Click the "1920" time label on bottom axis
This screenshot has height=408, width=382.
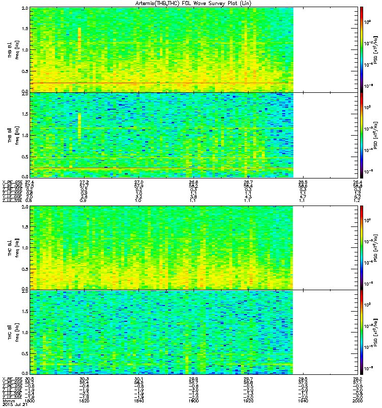coord(248,401)
